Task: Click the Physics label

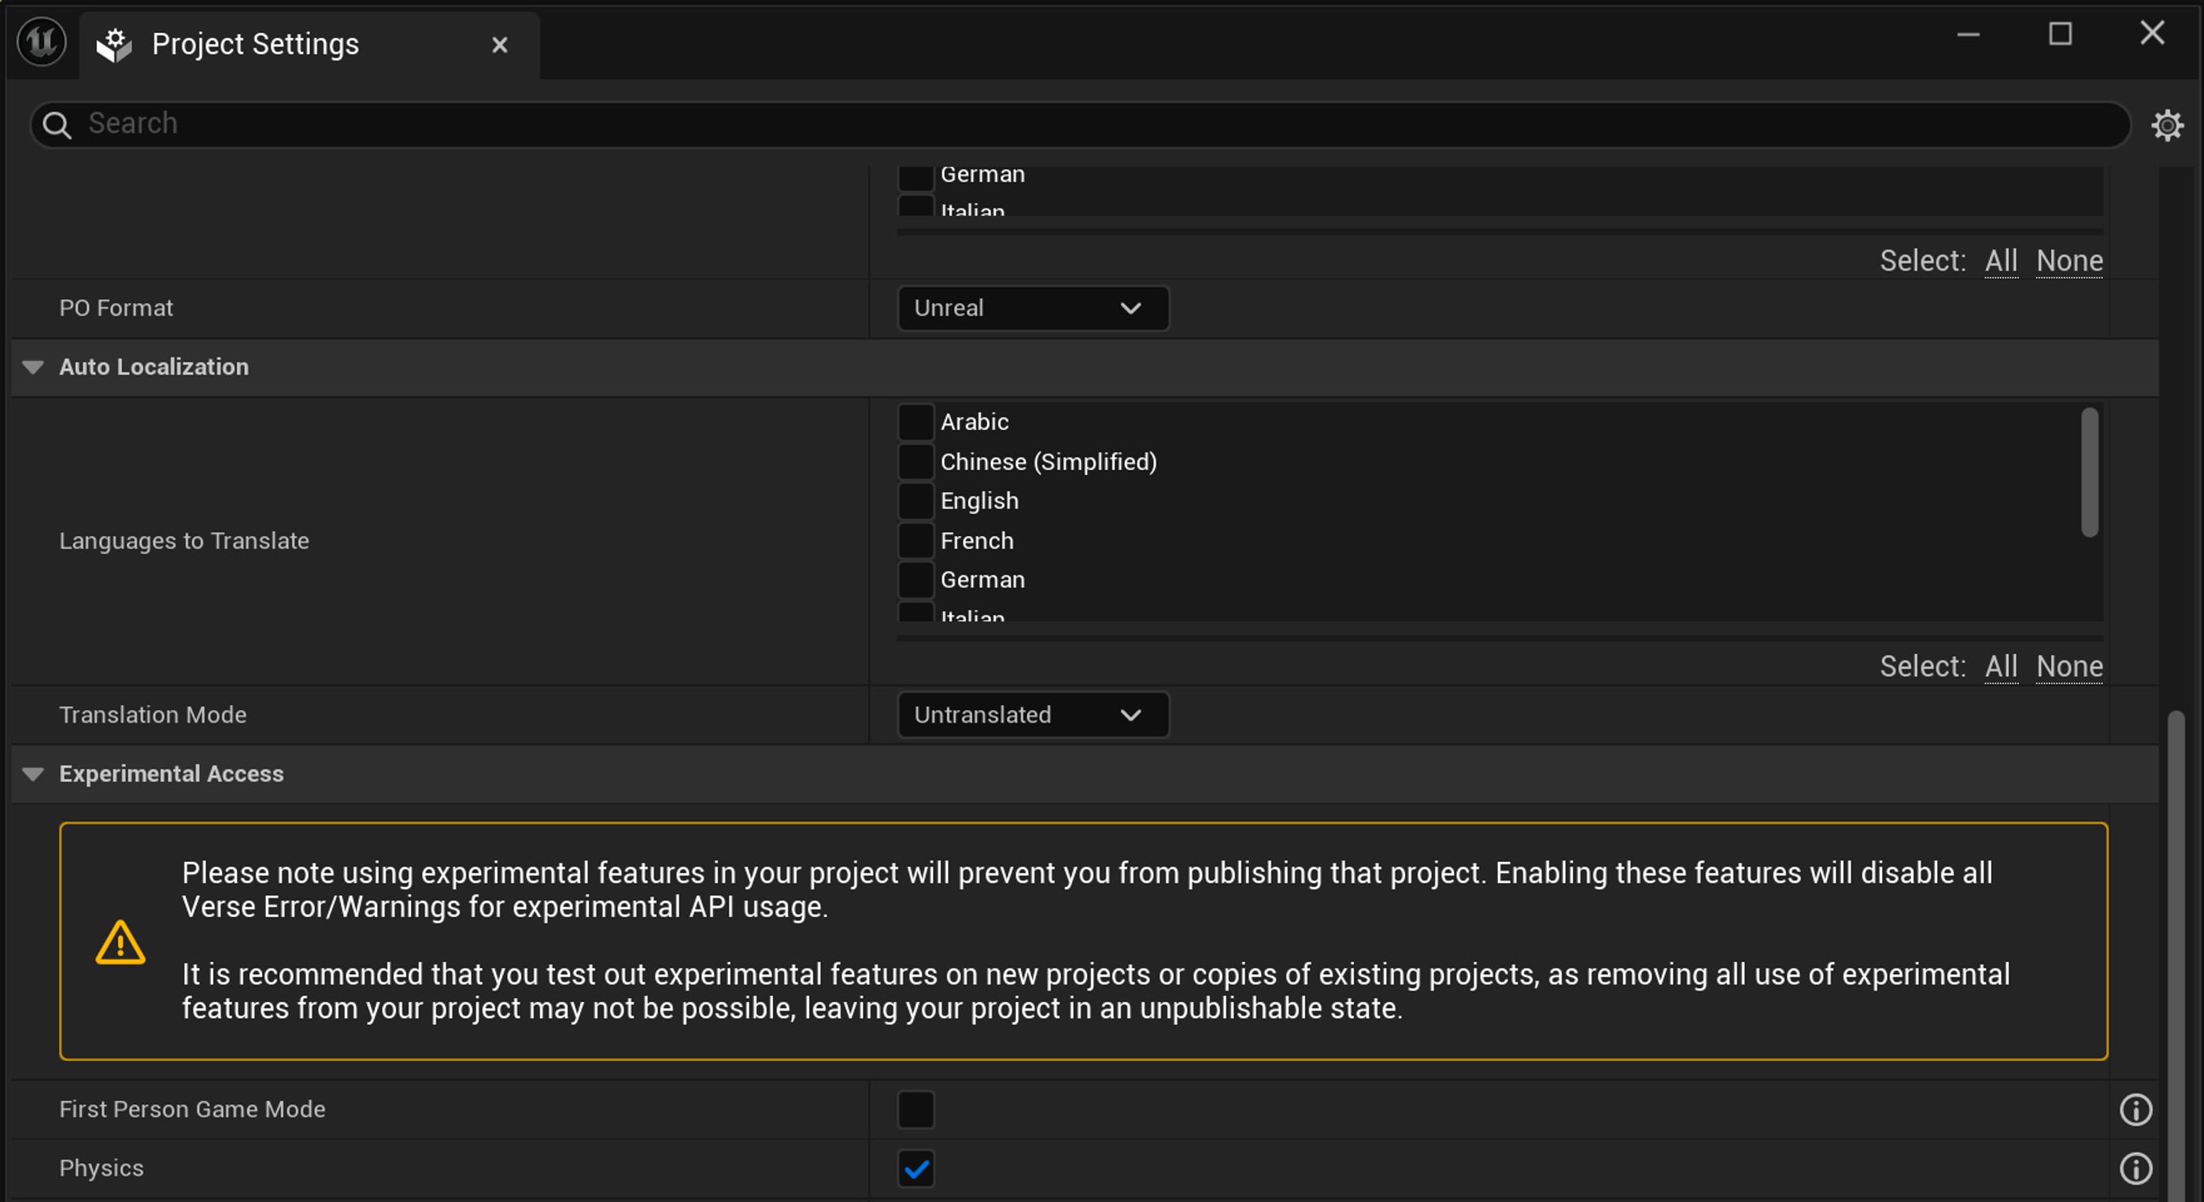Action: tap(101, 1169)
